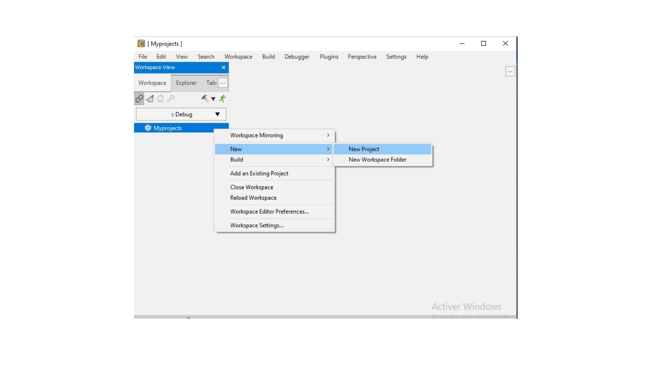Open the View menu

point(182,57)
